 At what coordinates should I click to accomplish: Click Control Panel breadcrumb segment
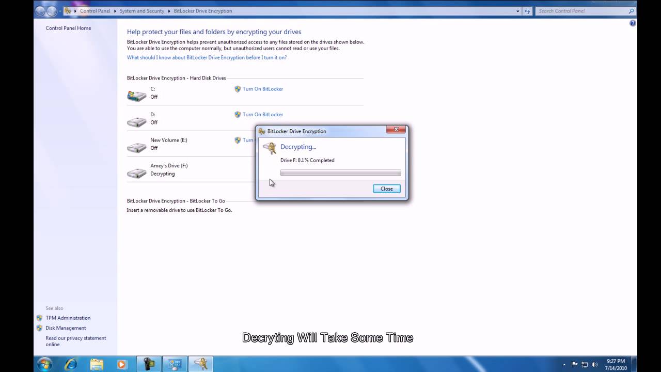point(95,11)
